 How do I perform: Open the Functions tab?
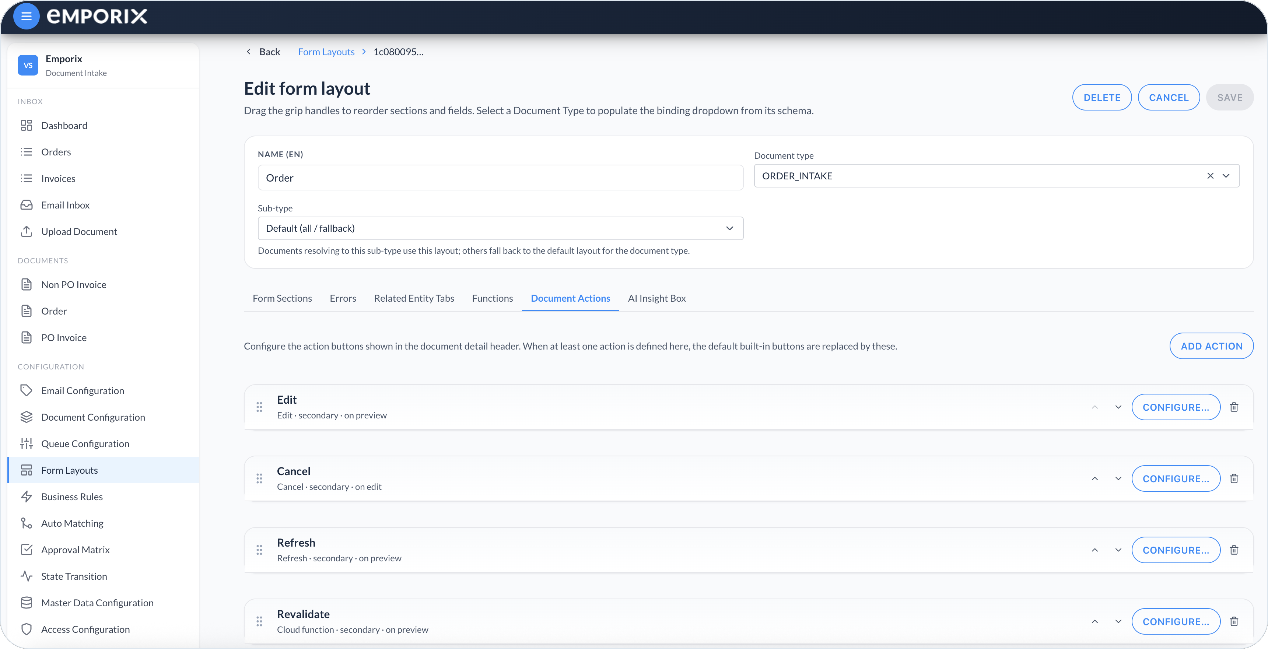pos(492,298)
